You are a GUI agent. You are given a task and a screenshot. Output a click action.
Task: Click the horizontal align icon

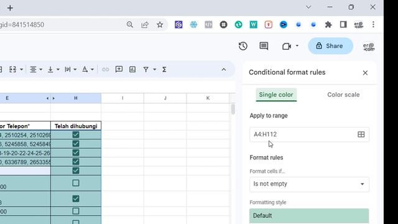coord(33,69)
